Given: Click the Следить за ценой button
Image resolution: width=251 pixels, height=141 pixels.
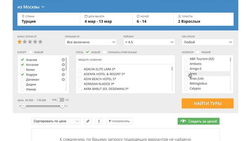Looking at the screenshot, I should 198,121.
